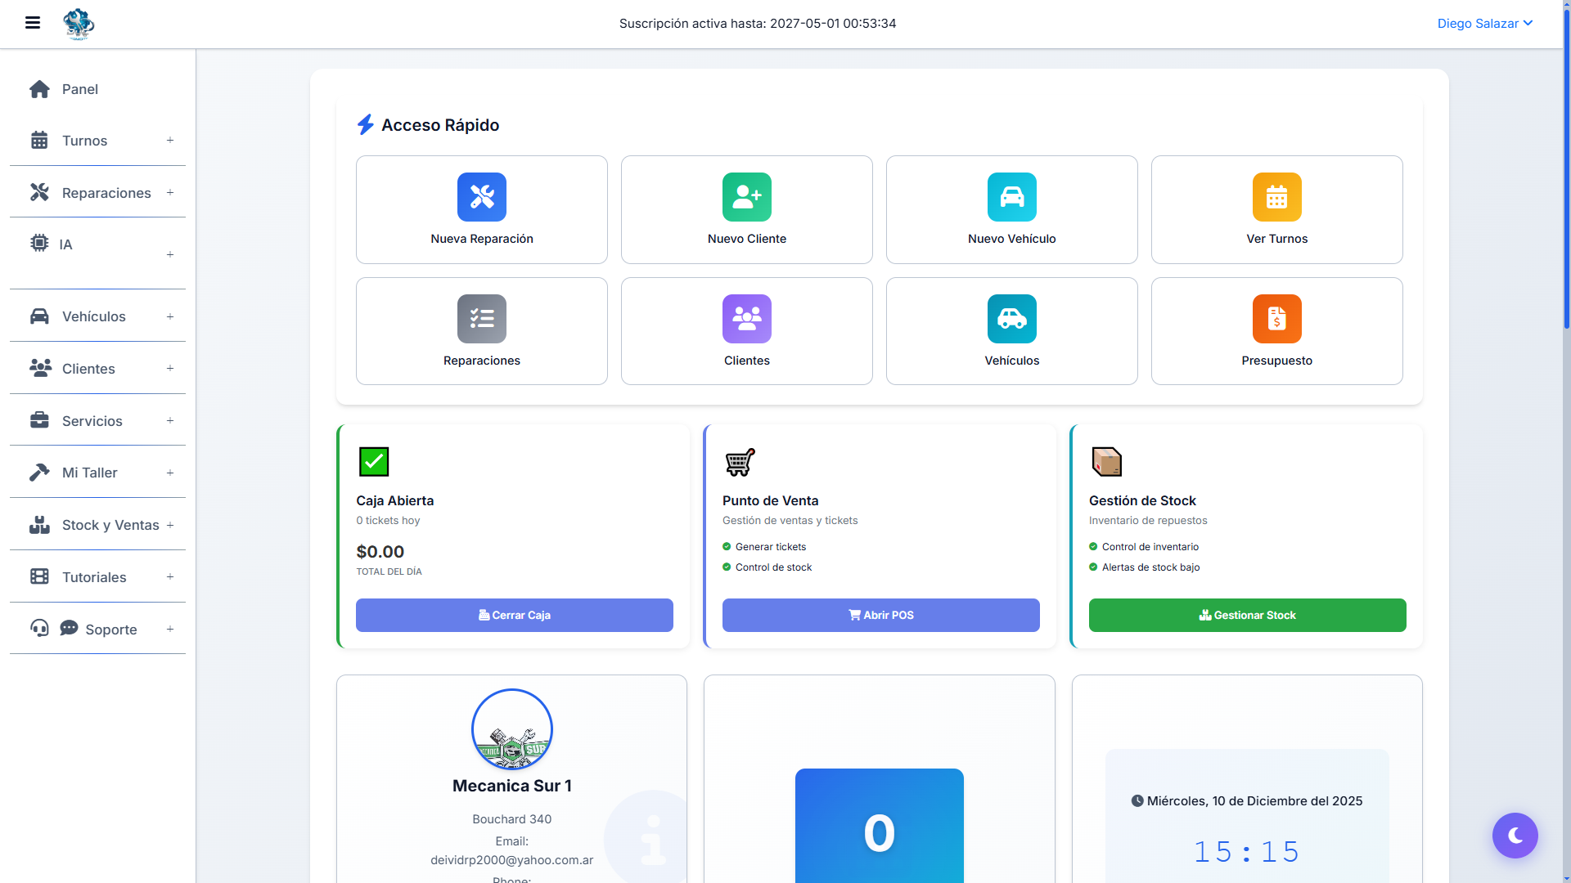Go to Panel in sidebar

pyautogui.click(x=79, y=89)
